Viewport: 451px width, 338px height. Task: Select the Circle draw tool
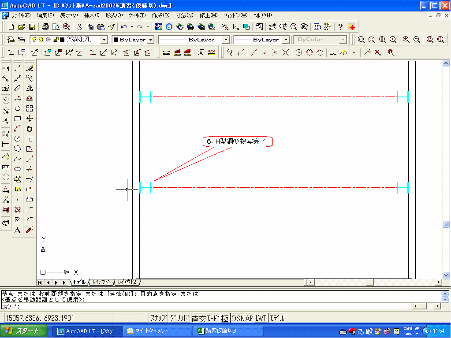[x=18, y=139]
